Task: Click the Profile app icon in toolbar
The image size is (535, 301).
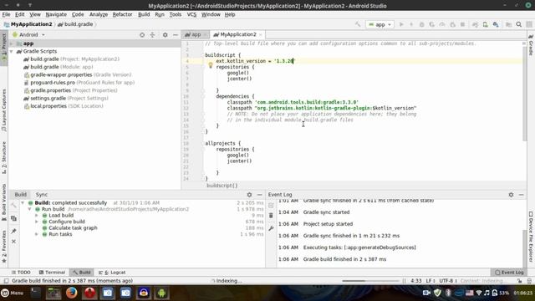Action: [442, 24]
